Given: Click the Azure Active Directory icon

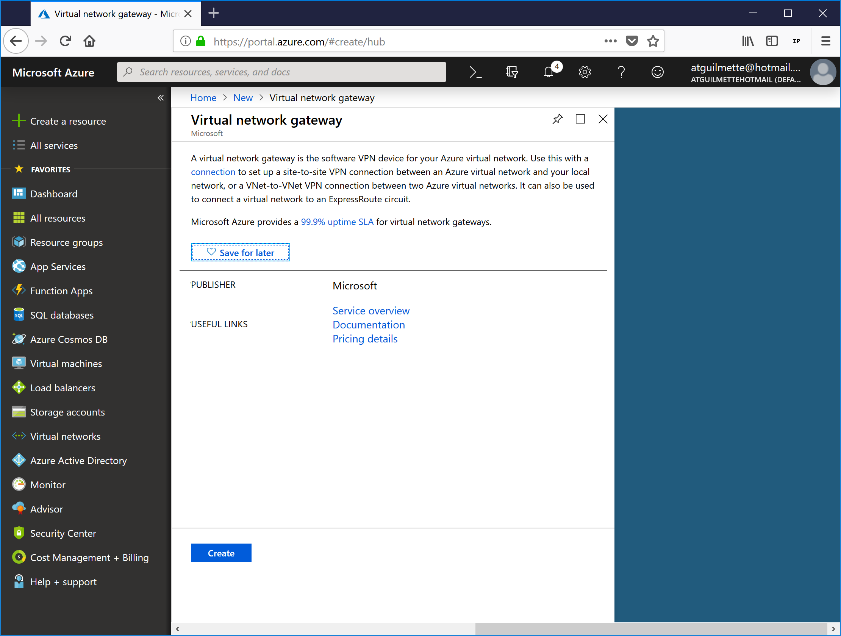Looking at the screenshot, I should (19, 460).
